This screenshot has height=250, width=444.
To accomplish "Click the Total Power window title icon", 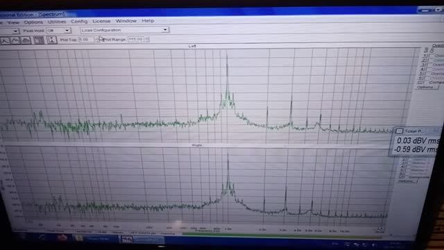I will [x=400, y=131].
